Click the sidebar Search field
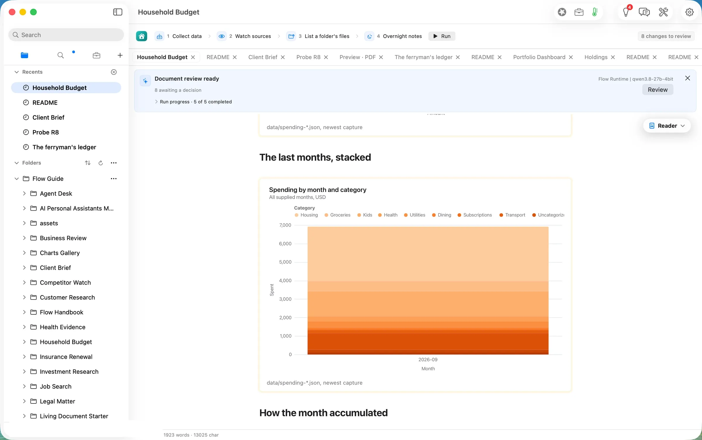This screenshot has height=440, width=702. tap(66, 35)
